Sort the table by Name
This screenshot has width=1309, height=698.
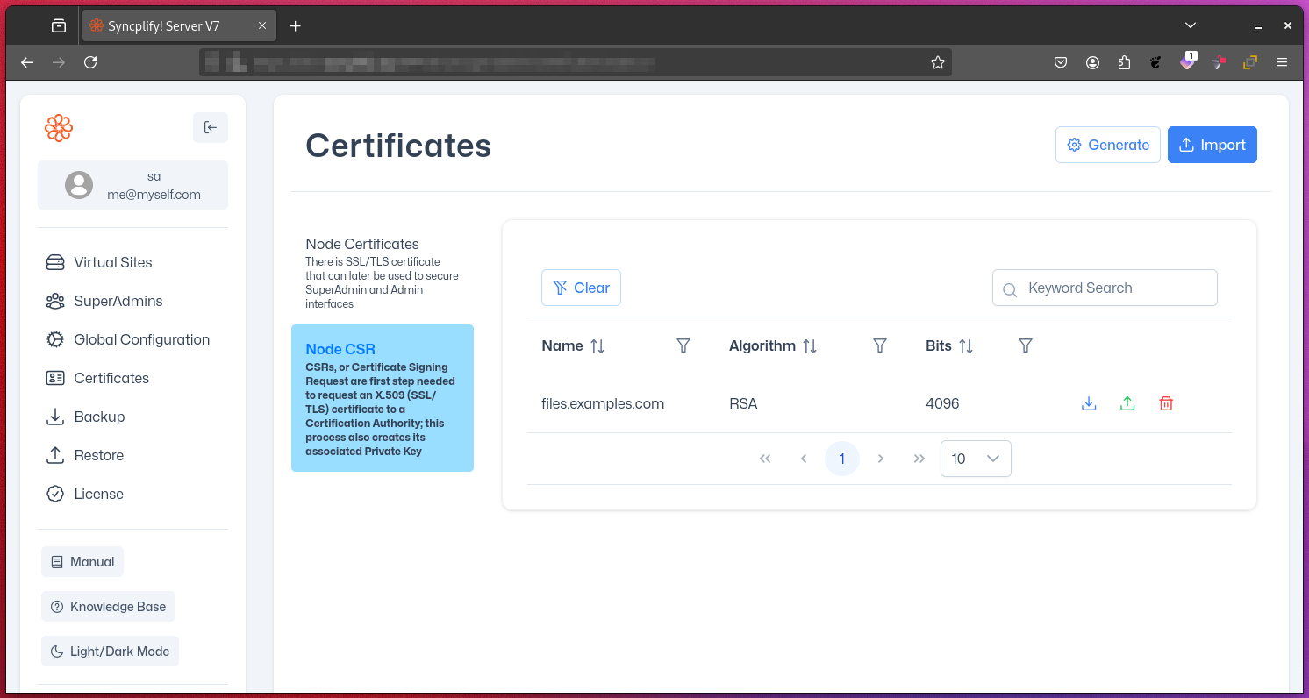click(x=597, y=345)
